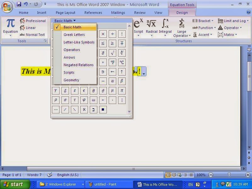The image size is (252, 189).
Task: Open the Radical structures dropdown
Action: (152, 27)
